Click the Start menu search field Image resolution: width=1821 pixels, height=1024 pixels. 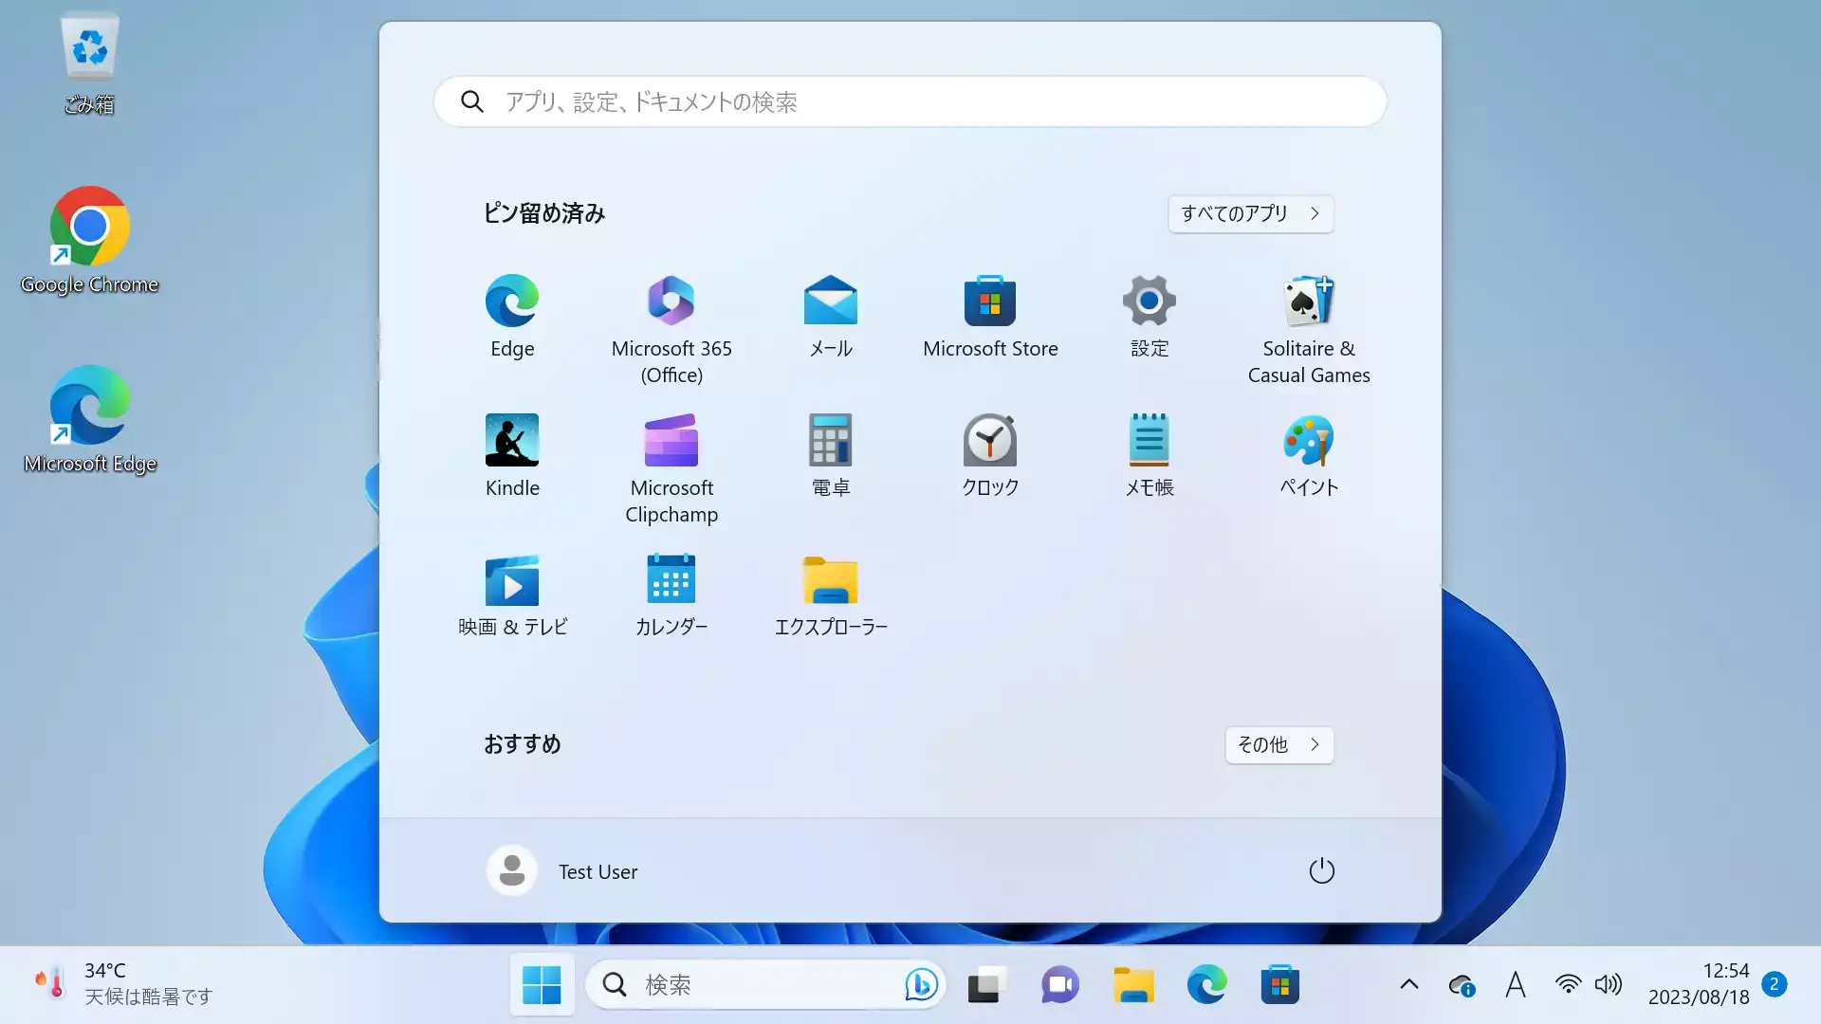(x=910, y=101)
